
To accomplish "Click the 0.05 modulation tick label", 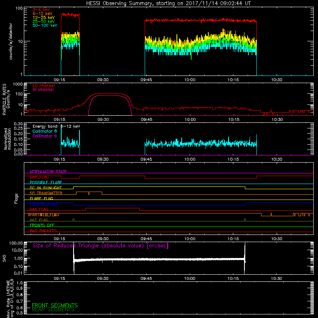I will coord(18,150).
